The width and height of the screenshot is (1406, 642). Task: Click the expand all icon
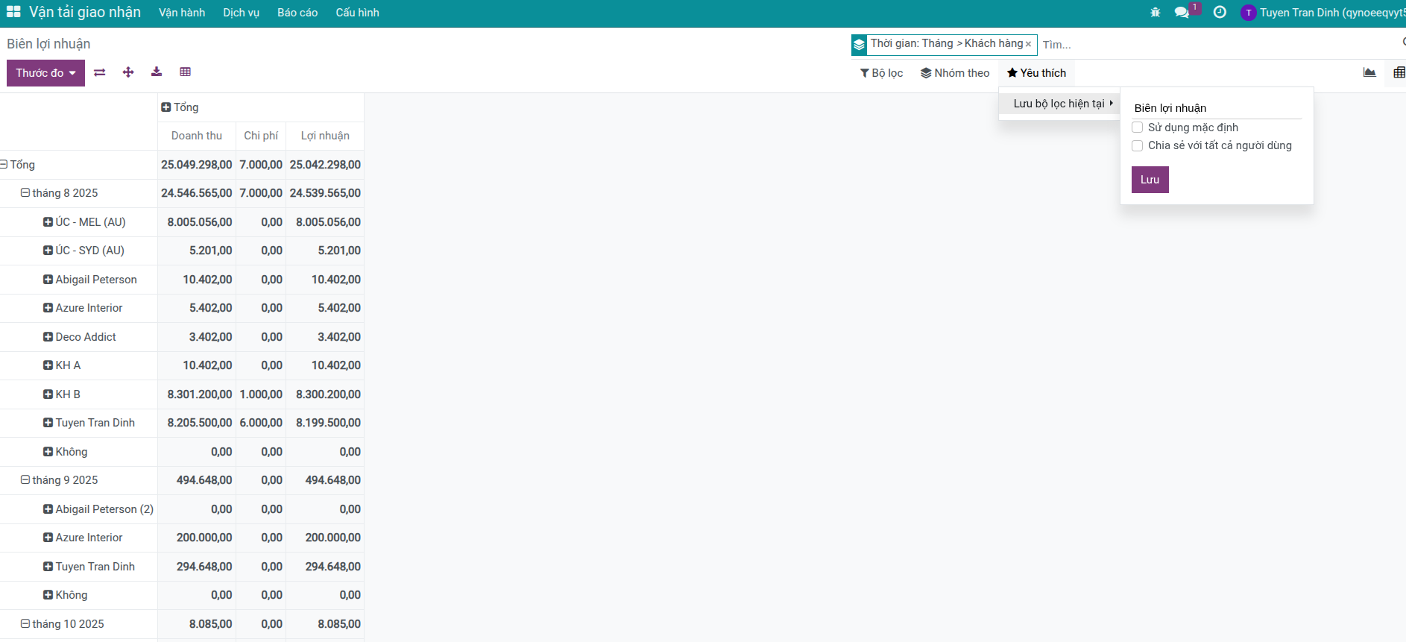128,72
